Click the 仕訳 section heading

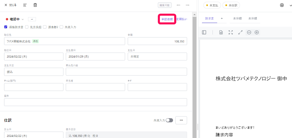coord(8,120)
